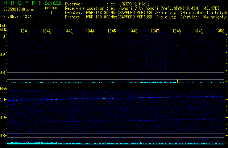Click the 1347 time marker
This screenshot has width=228, height=148.
pos(155,31)
